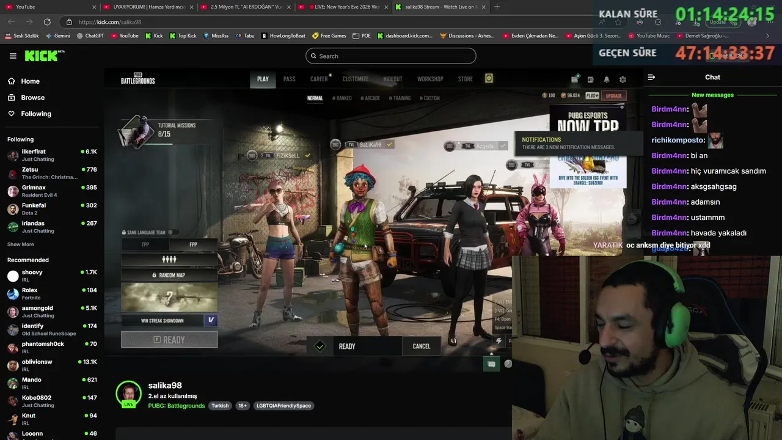Open a new browser tab

click(x=497, y=7)
